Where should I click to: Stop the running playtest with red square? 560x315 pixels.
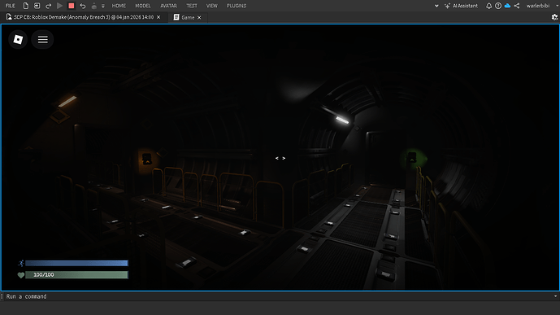[71, 6]
